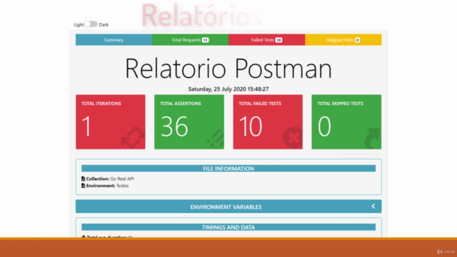This screenshot has height=257, width=457.
Task: Click the Total Assertions card
Action: [x=189, y=122]
